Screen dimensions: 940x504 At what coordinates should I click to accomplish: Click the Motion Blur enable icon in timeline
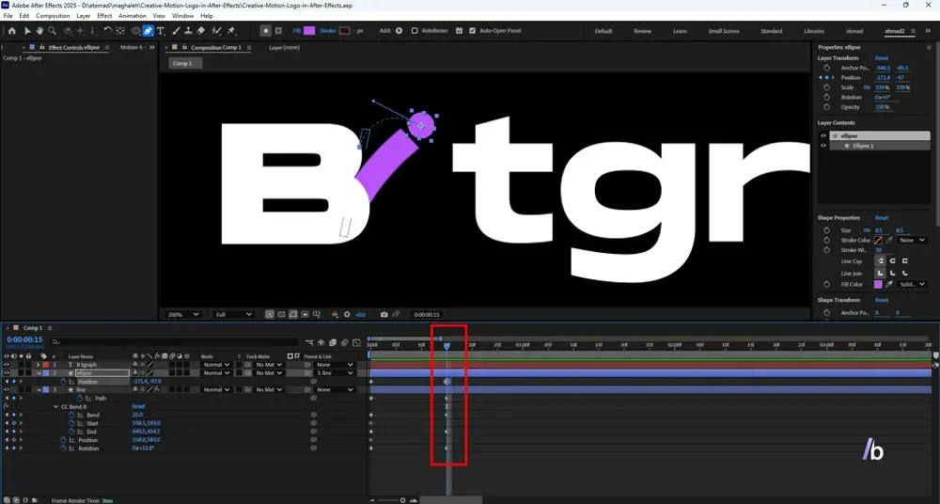tap(345, 342)
